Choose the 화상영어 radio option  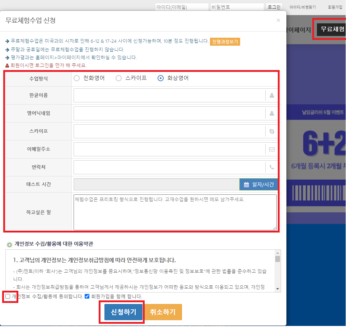(161, 78)
